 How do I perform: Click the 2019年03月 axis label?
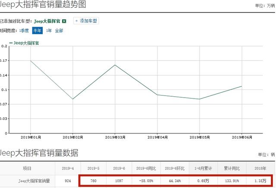pos(115,137)
